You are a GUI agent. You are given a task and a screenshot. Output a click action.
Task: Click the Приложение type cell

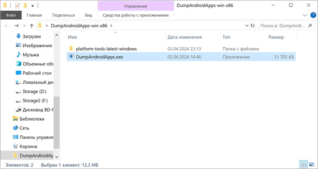(x=236, y=57)
